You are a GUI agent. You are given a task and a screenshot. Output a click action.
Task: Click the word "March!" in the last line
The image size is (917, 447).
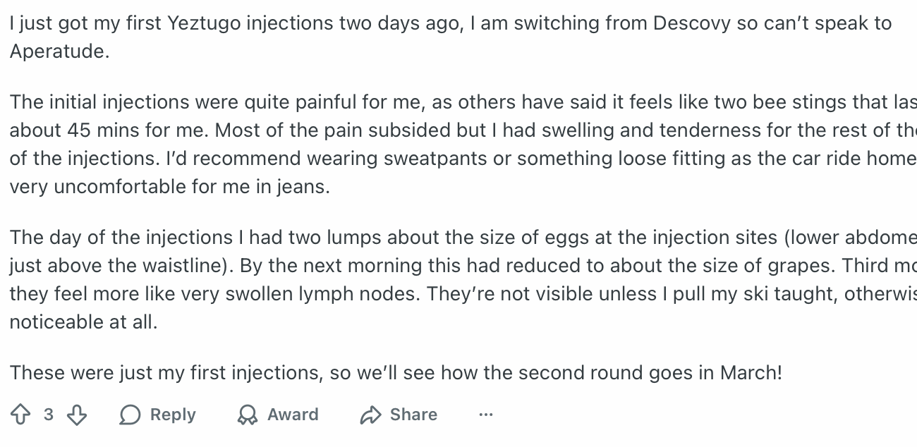pos(751,372)
